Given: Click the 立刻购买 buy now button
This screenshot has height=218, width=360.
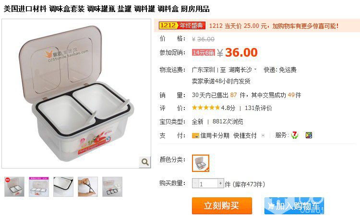Looking at the screenshot, I should tap(222, 206).
